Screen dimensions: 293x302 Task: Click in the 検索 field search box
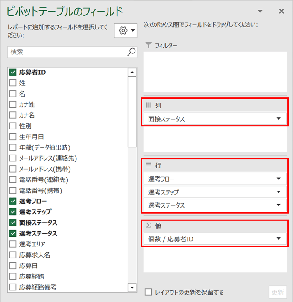click(67, 52)
